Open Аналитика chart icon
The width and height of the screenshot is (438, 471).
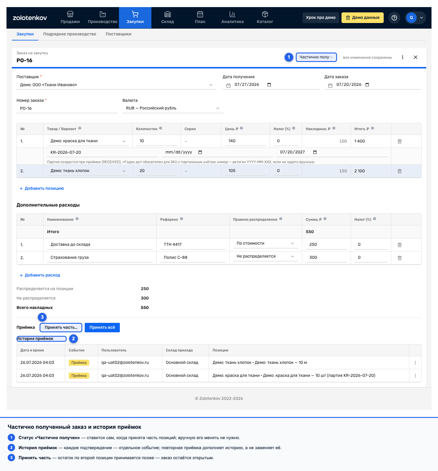click(233, 14)
